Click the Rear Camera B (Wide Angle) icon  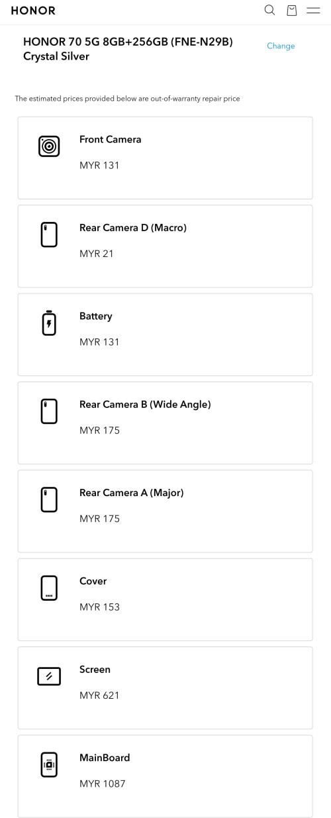(49, 411)
